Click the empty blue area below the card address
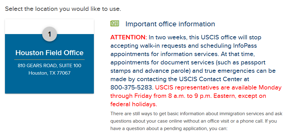The width and height of the screenshot is (286, 135). 50,85
